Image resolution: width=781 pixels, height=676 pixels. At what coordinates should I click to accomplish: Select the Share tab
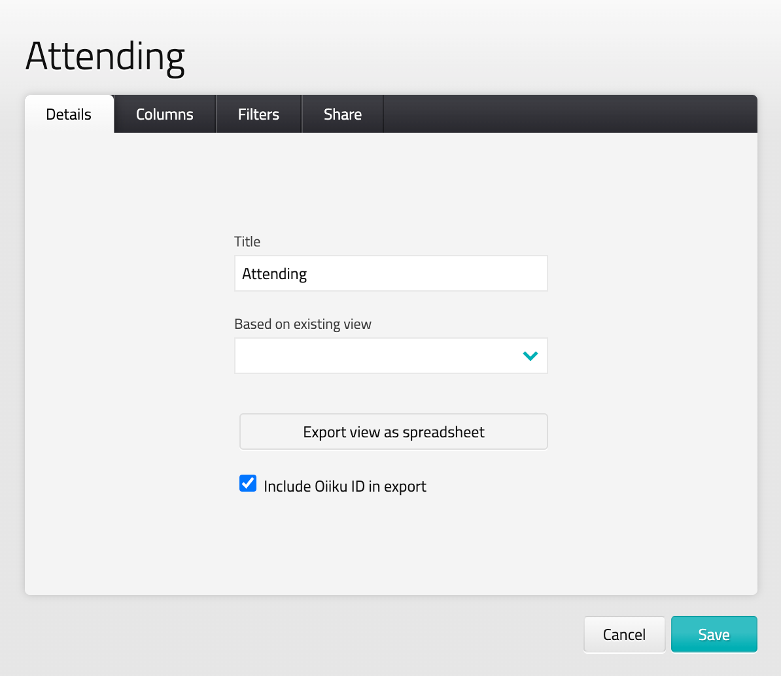[x=342, y=114]
